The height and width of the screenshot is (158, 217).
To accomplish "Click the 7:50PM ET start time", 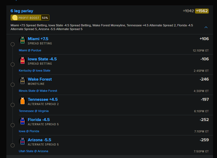I will click(201, 151).
